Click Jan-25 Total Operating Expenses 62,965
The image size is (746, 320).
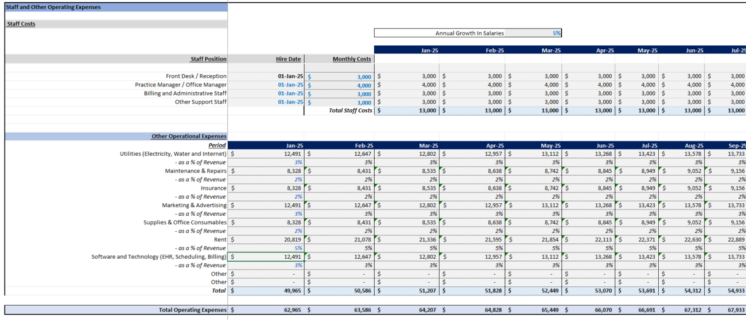pyautogui.click(x=266, y=310)
